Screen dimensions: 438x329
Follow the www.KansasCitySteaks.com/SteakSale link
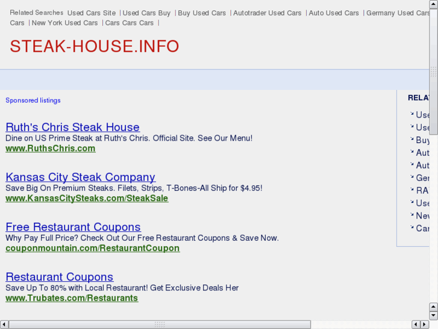click(x=87, y=198)
